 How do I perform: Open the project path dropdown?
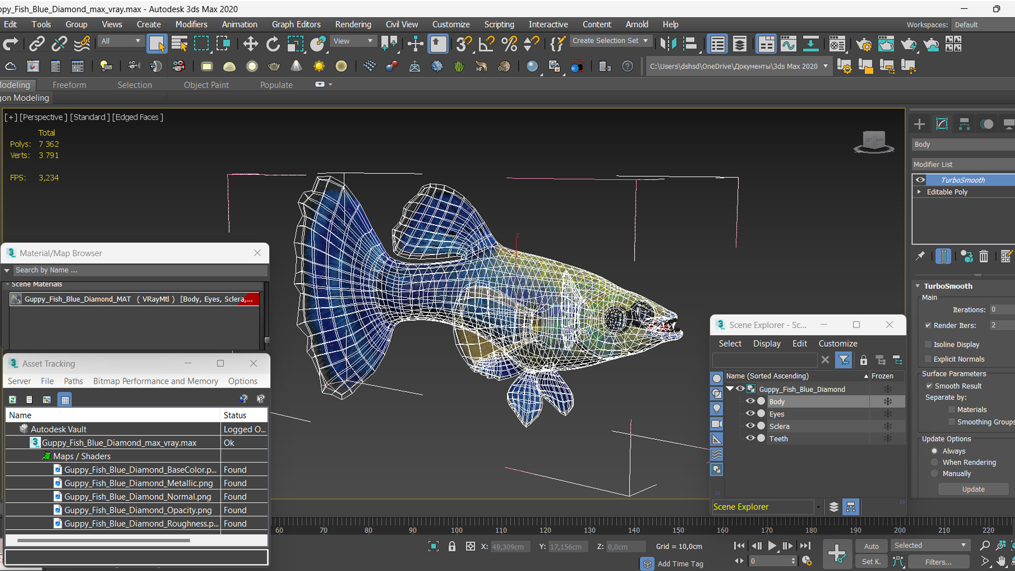[x=826, y=66]
